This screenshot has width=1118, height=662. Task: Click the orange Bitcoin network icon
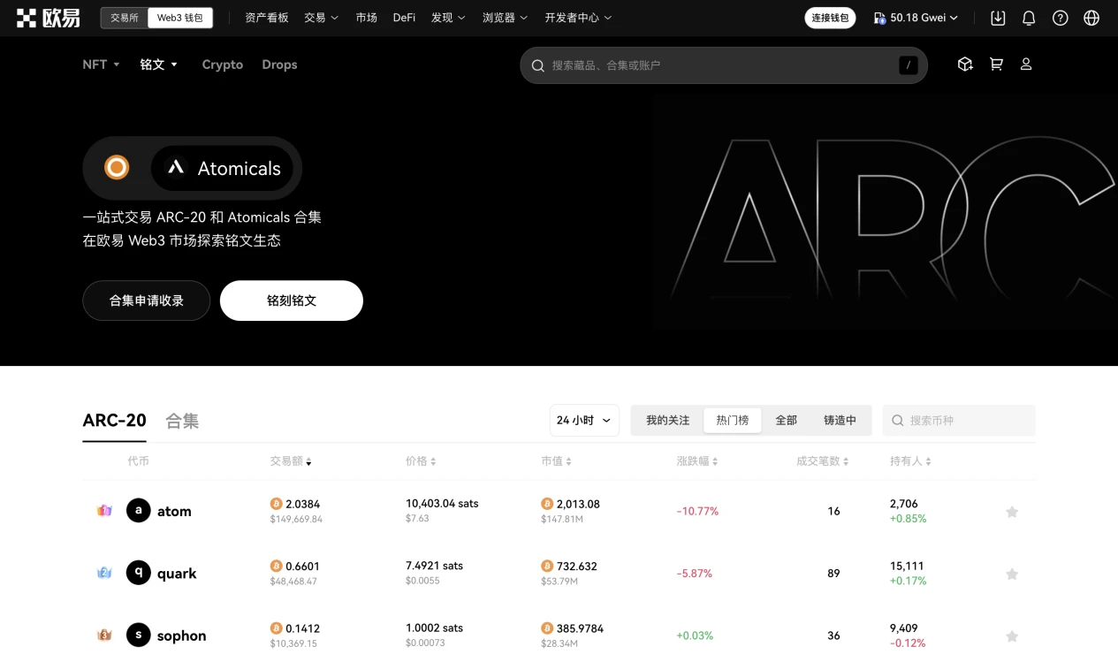(117, 168)
